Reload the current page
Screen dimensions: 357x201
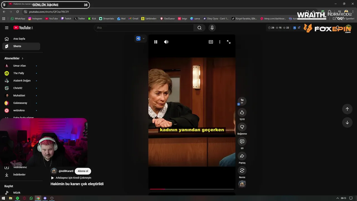pos(17,12)
